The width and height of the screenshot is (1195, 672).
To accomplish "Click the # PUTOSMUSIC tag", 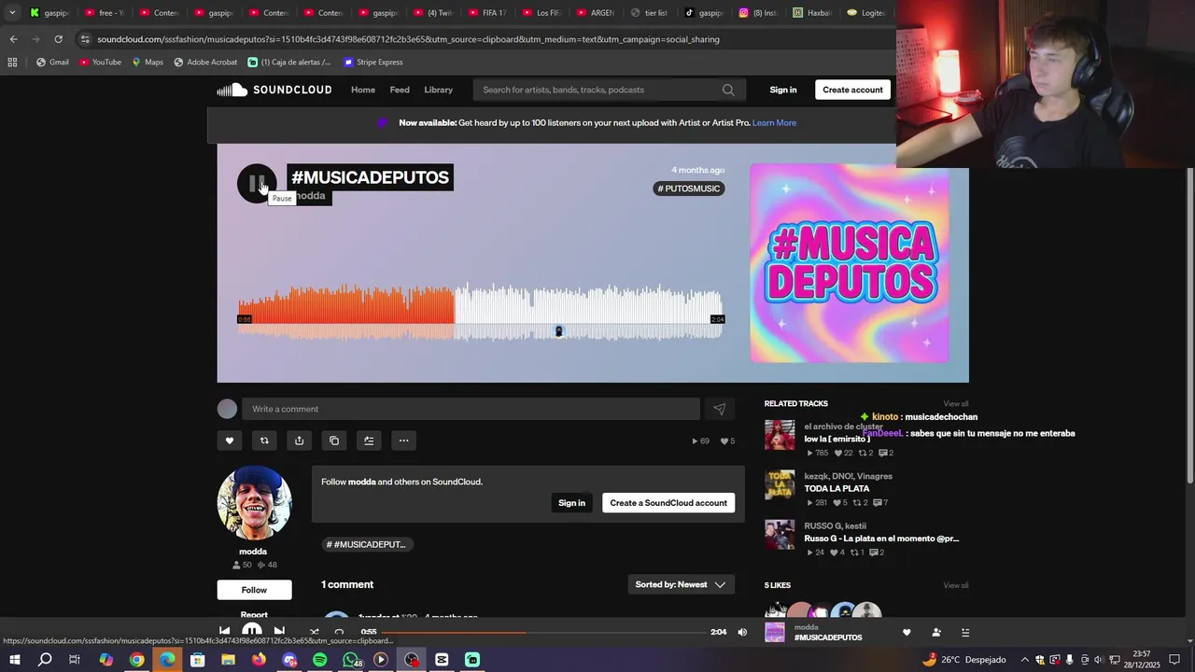I will click(689, 189).
